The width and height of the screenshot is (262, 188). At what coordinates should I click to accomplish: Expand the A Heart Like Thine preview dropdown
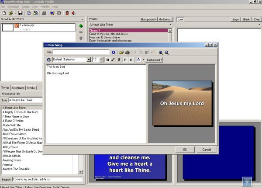[x=170, y=24]
